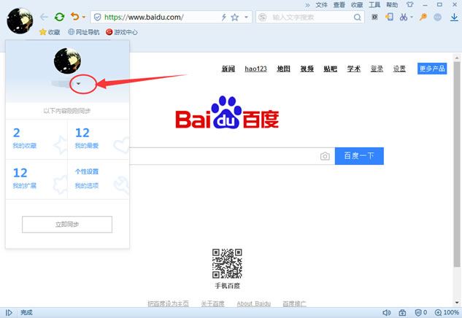
Task: Open 我的收藏 showing 2 items
Action: pyautogui.click(x=36, y=139)
